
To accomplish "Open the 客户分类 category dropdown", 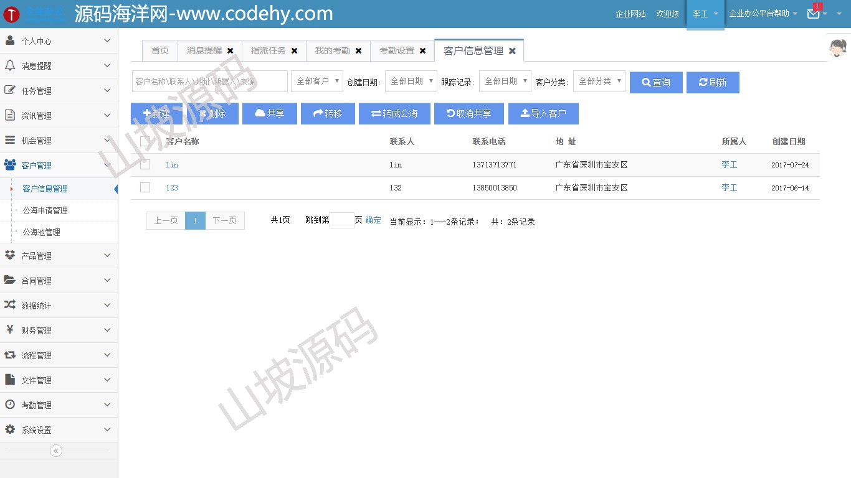I will 599,81.
